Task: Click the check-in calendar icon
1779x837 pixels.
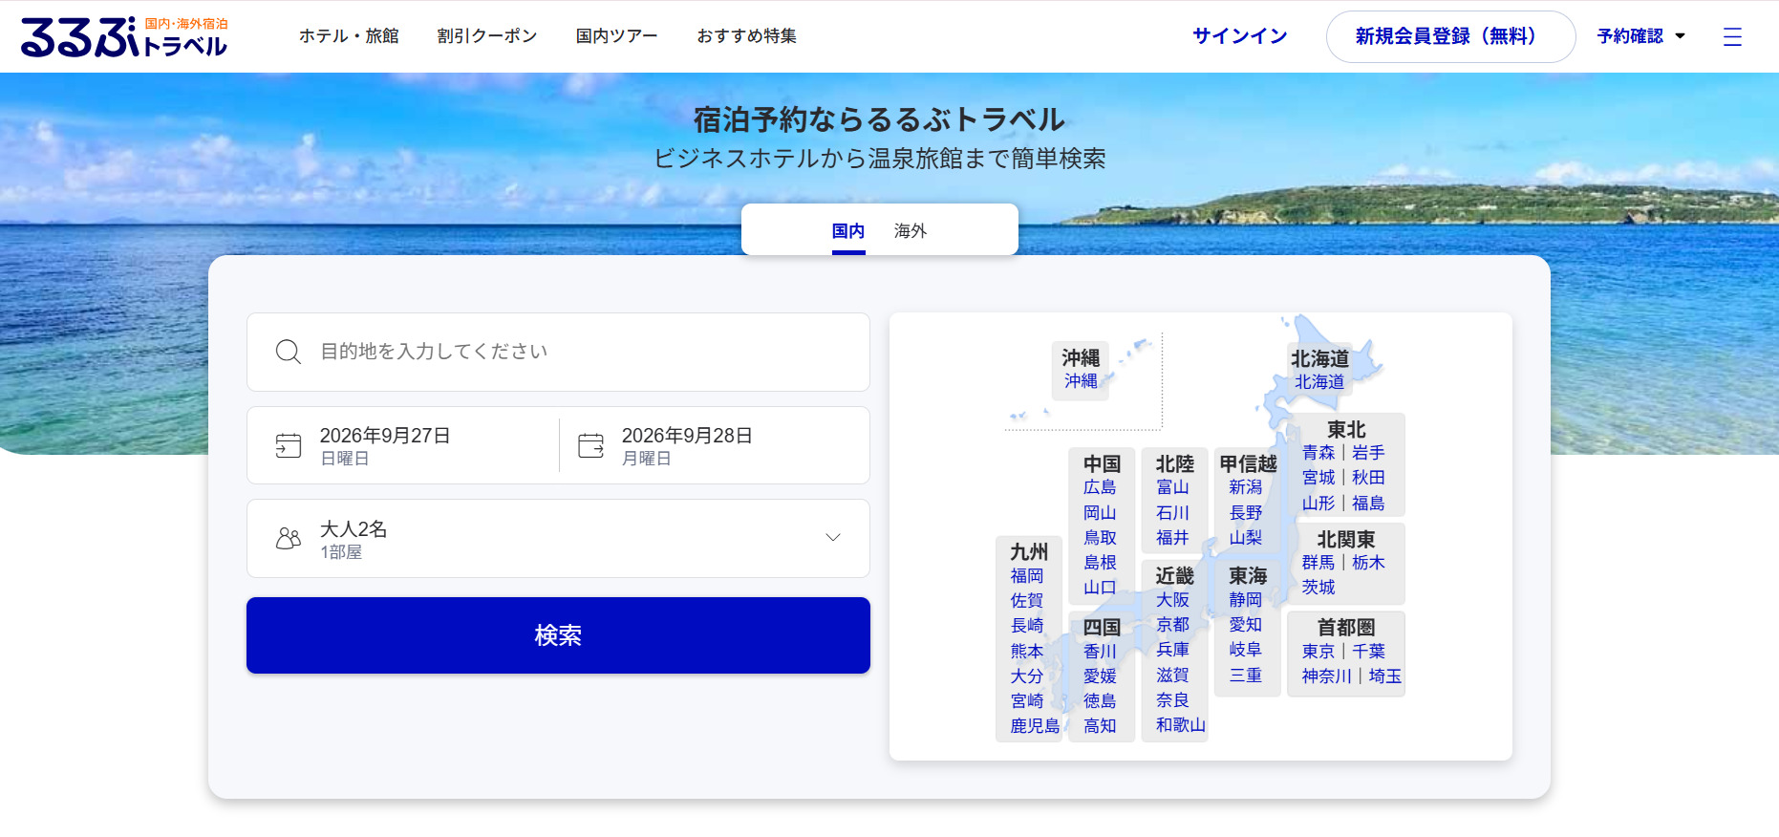Action: 289,445
